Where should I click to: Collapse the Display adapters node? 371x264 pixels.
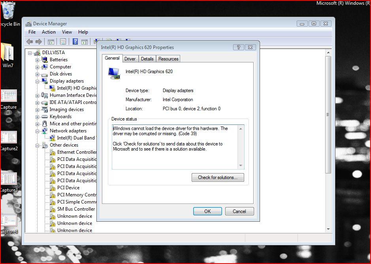(38, 81)
